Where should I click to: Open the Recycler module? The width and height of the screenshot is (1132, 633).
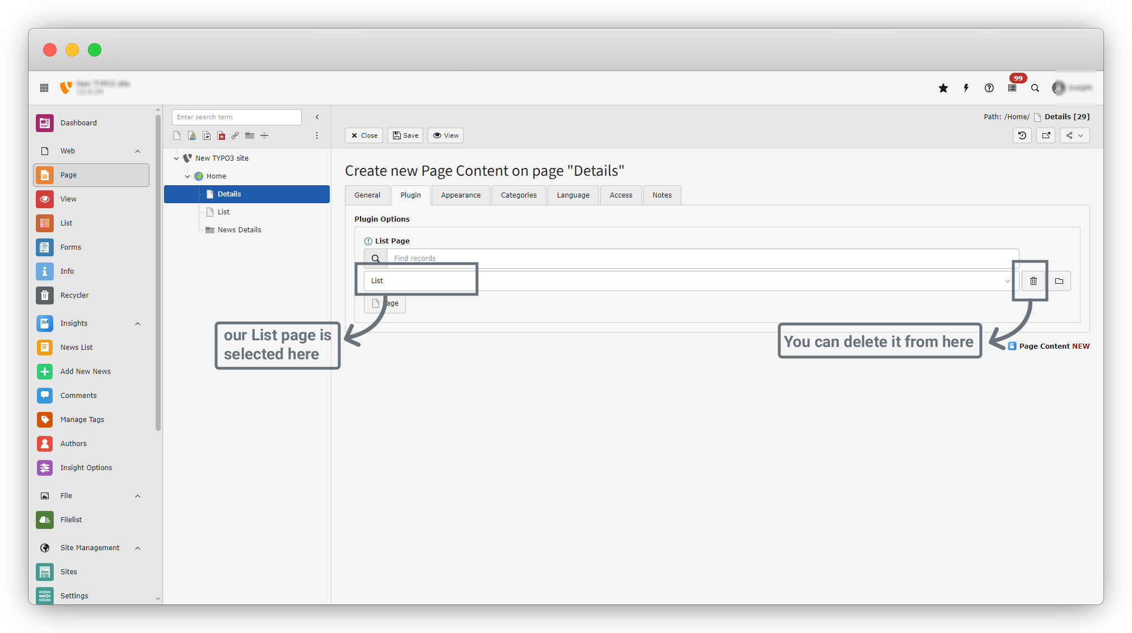74,295
